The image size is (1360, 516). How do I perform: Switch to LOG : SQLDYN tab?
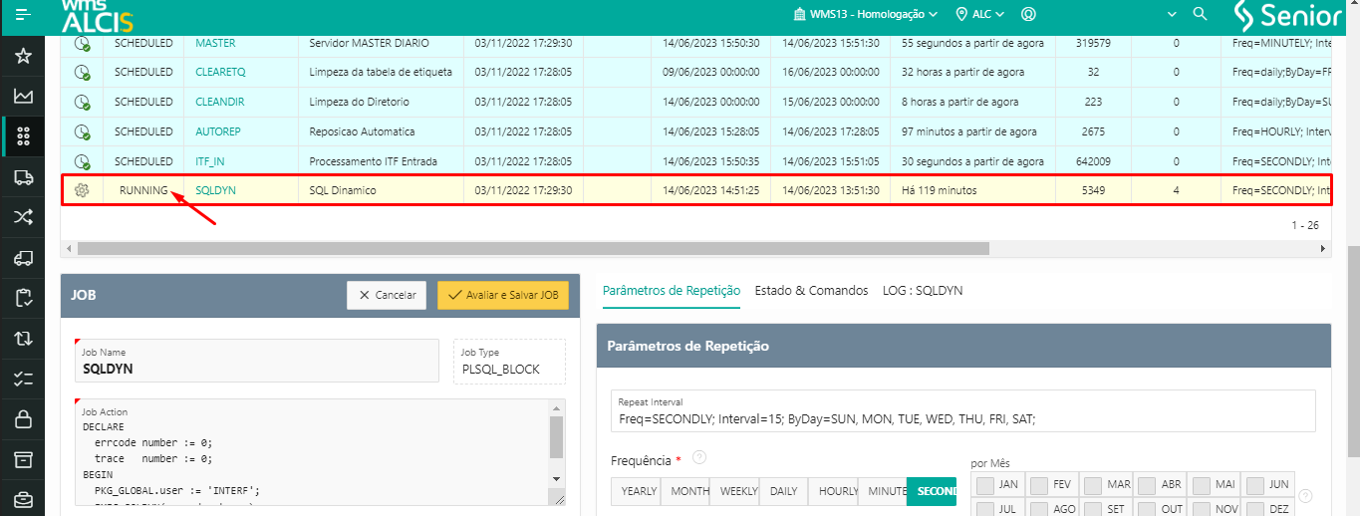(923, 290)
